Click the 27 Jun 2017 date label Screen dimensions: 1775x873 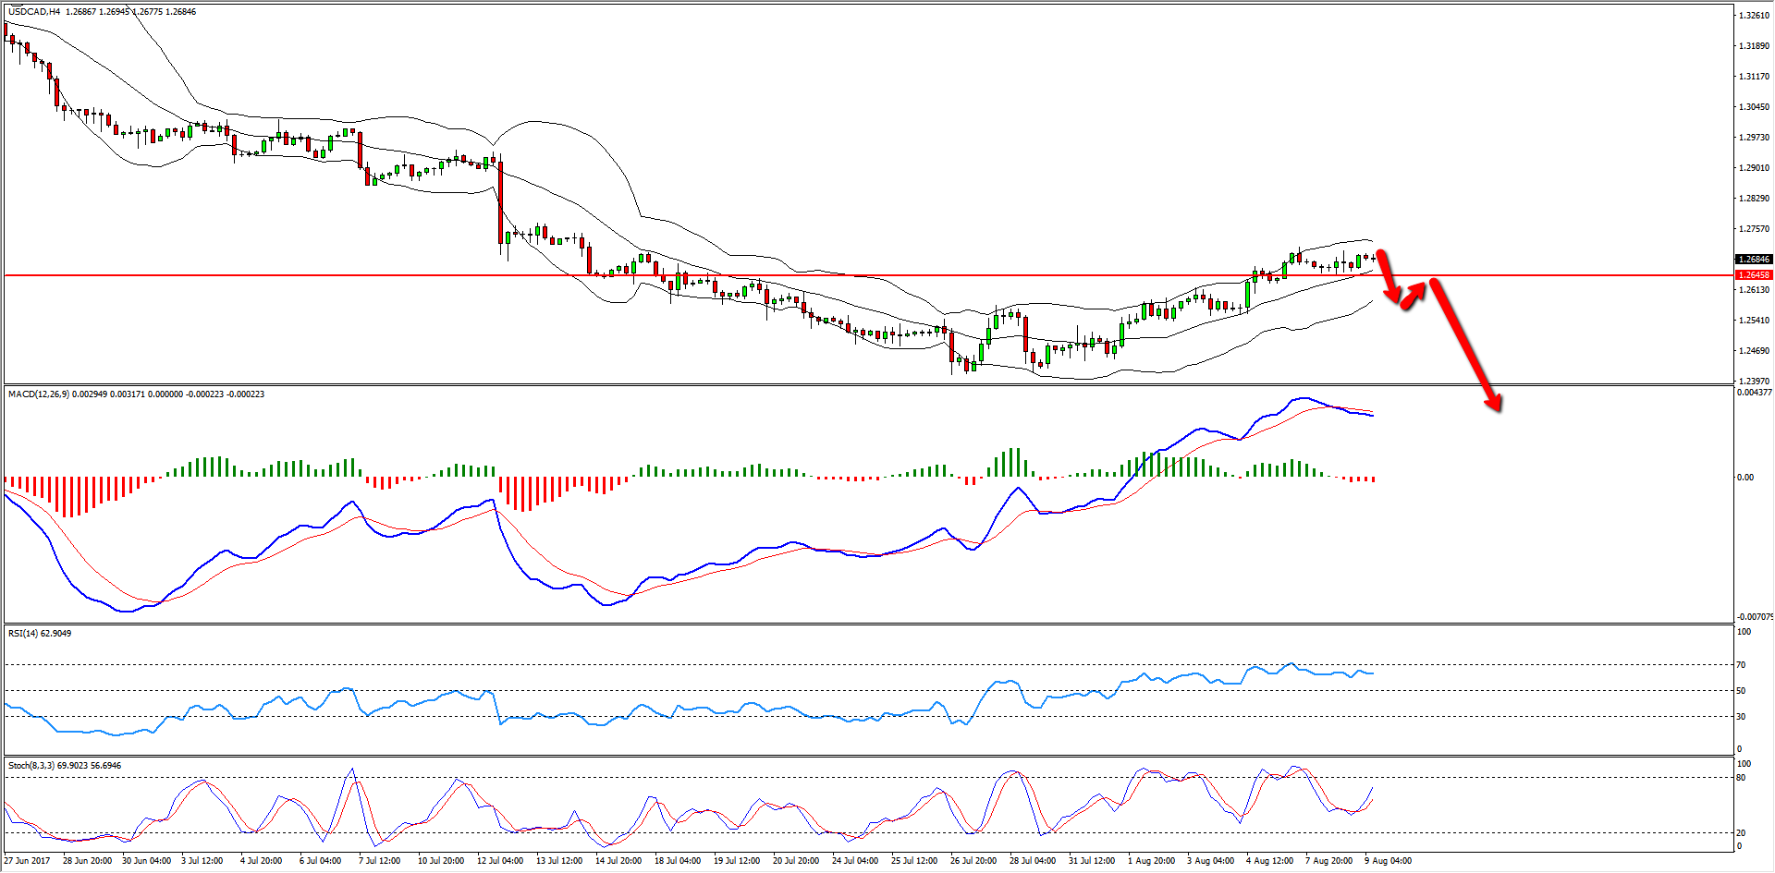[x=27, y=861]
